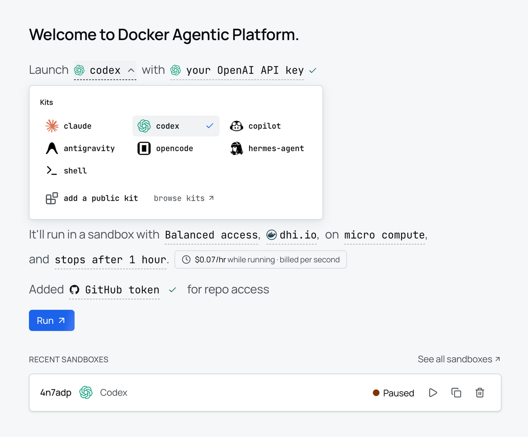The image size is (528, 437).
Task: Duplicate sandbox 4n7adp with copy icon
Action: pos(456,393)
